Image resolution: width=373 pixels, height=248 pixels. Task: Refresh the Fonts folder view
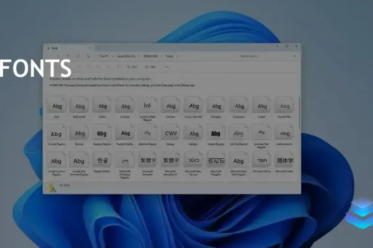78,56
